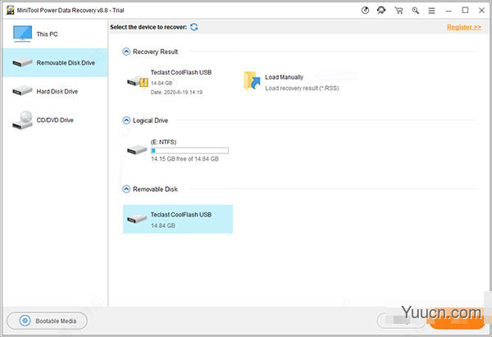Click the Recovery Result heading text
Screen dimensions: 492x337
point(155,52)
